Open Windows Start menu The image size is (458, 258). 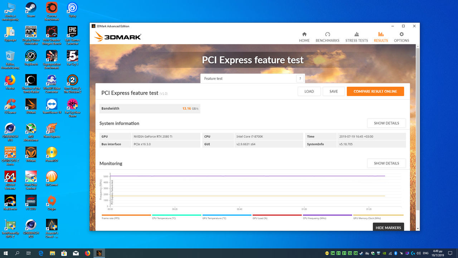(6, 253)
